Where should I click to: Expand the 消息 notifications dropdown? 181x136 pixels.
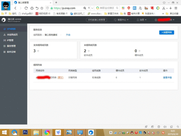click(142, 20)
